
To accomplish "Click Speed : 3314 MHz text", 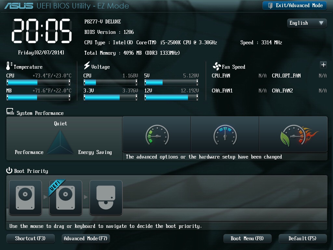I will (261, 43).
